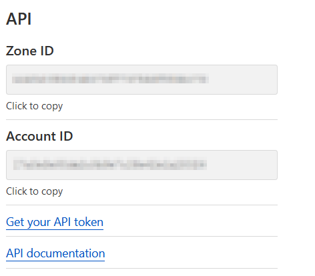Screen dimensions: 315x276
Task: Click the Account ID value field
Action: click(x=141, y=165)
